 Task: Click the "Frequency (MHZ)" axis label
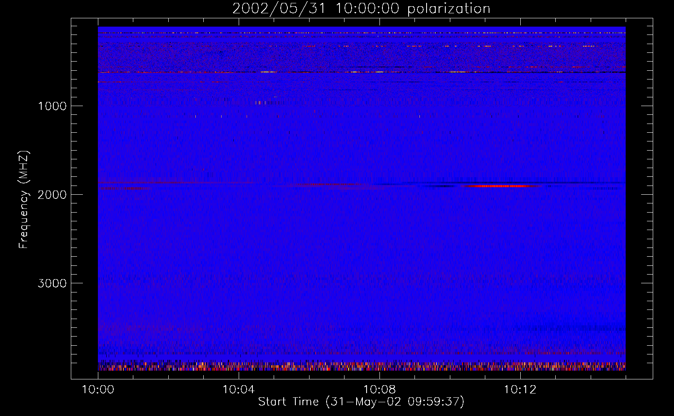coord(24,199)
